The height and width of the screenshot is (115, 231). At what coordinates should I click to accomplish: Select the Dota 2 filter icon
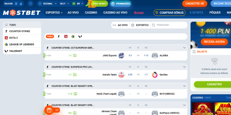click(x=66, y=37)
